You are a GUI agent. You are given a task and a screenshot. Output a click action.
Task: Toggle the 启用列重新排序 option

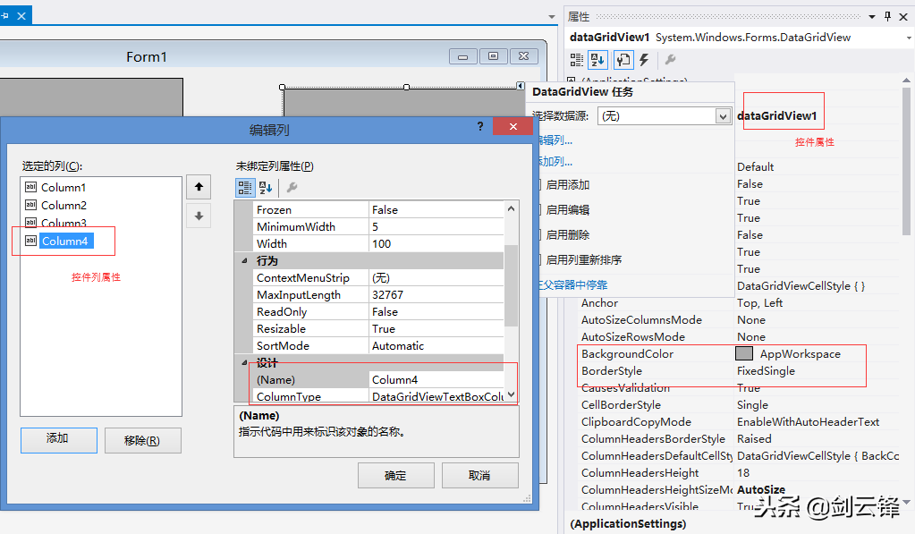pos(580,259)
